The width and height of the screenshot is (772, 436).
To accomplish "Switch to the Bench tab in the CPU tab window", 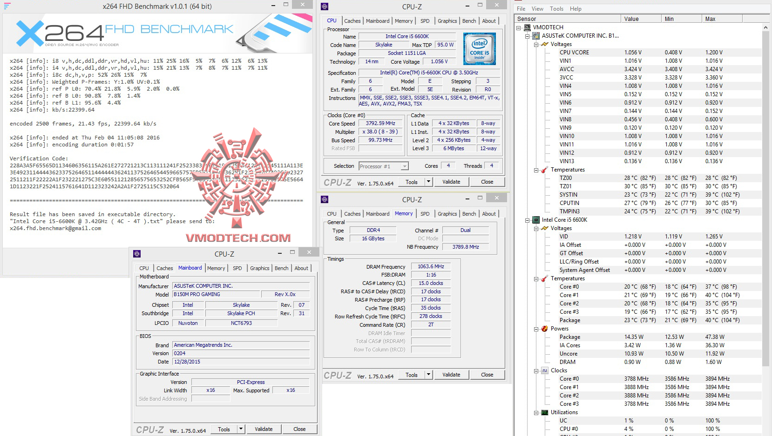I will click(x=469, y=21).
